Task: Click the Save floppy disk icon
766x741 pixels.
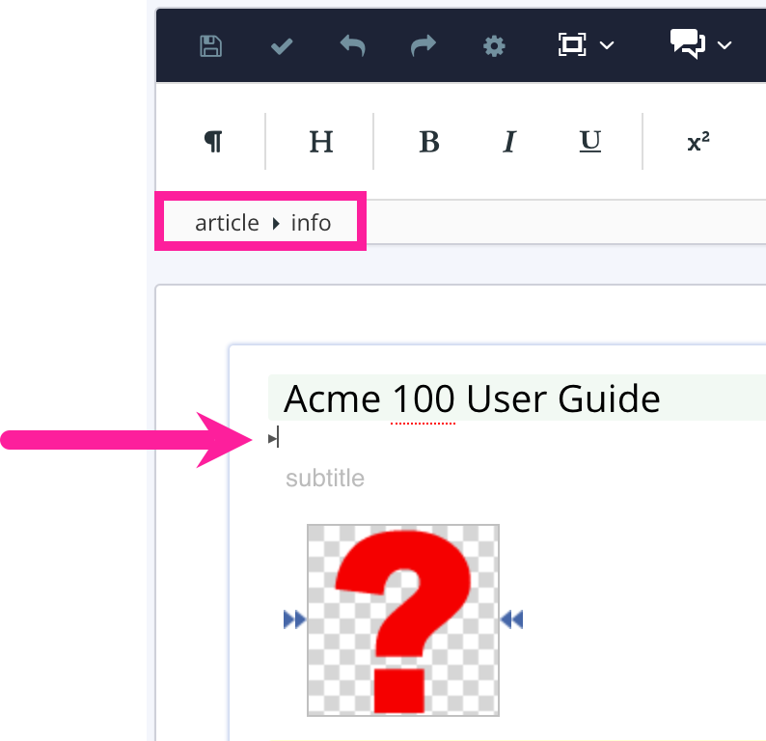Action: pos(211,46)
